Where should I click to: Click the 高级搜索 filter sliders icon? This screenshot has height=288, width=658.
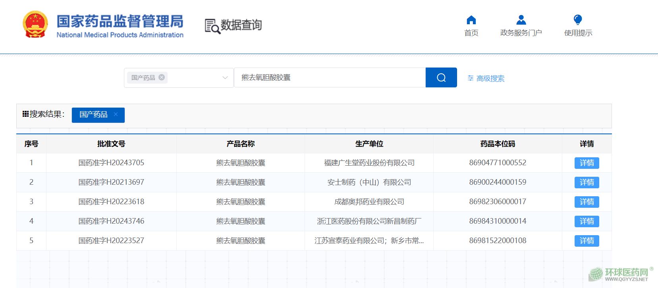pyautogui.click(x=471, y=78)
